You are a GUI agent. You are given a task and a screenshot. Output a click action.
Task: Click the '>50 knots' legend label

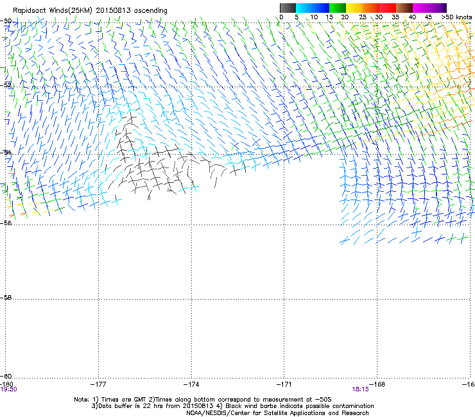(x=456, y=17)
